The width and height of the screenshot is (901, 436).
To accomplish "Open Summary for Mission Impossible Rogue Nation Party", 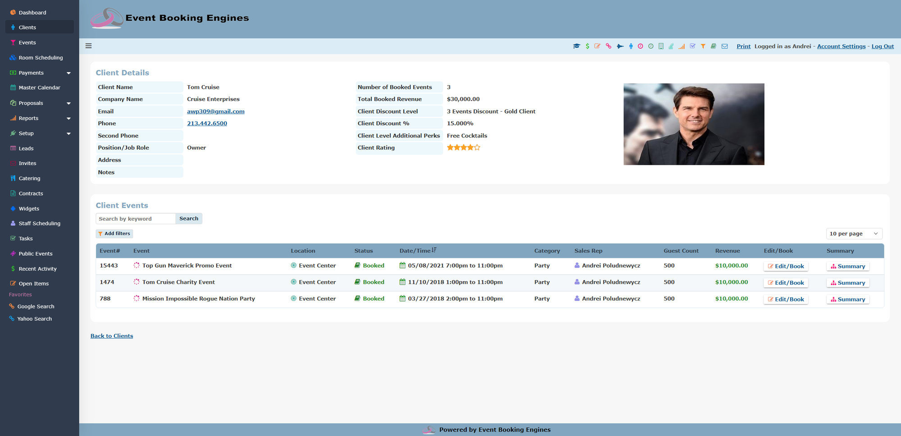I will (848, 300).
